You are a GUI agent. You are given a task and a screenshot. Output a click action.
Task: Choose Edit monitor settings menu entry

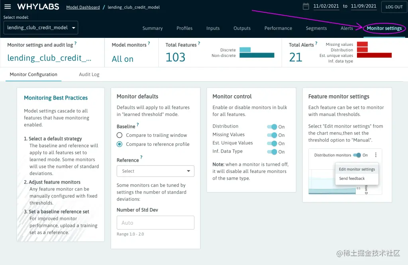coord(357,169)
